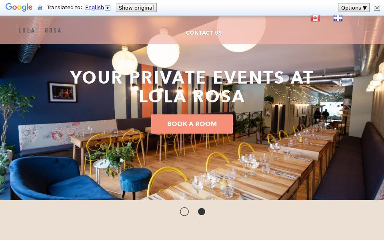Expand the Options dropdown
This screenshot has width=384, height=240.
354,8
